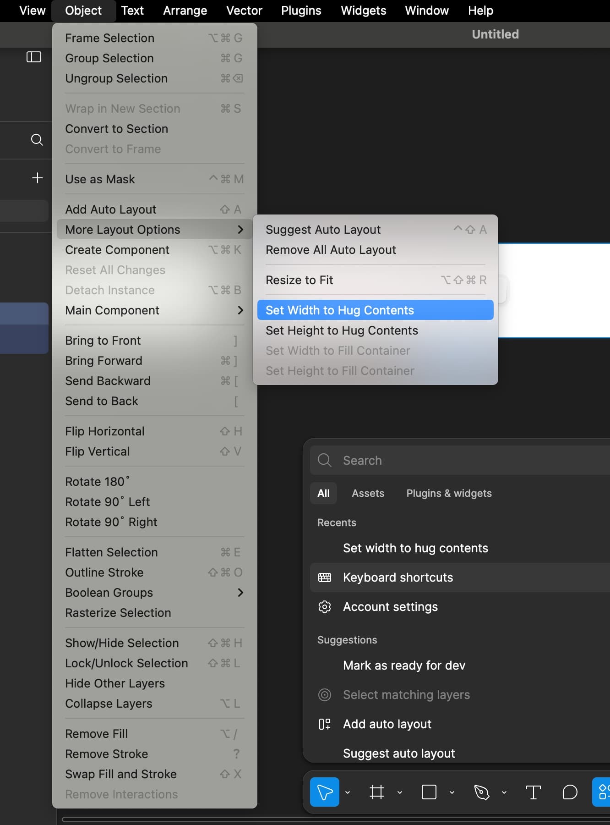610x825 pixels.
Task: Choose Suggest Auto Layout in submenu
Action: pos(376,230)
